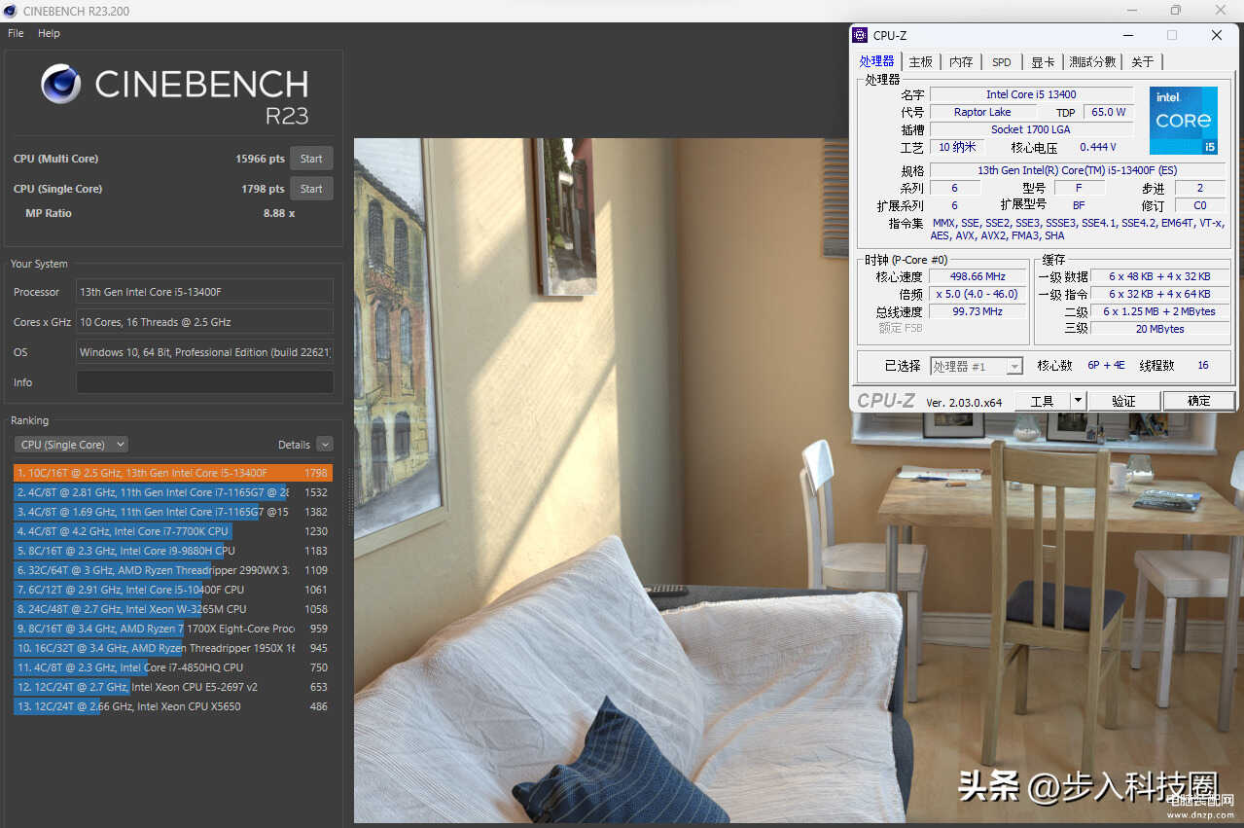Screen dimensions: 1244x828
Task: Select ranking row 3 i7-1165G7 at 1.69 GHz
Action: [x=173, y=512]
